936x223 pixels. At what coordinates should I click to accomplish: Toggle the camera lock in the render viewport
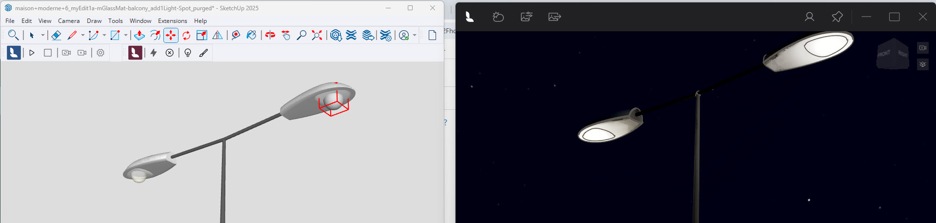coord(922,48)
